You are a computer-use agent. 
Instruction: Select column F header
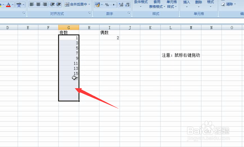click(x=48, y=28)
